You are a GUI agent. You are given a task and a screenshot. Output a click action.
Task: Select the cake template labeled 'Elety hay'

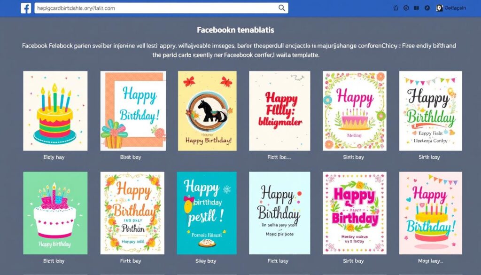[54, 110]
